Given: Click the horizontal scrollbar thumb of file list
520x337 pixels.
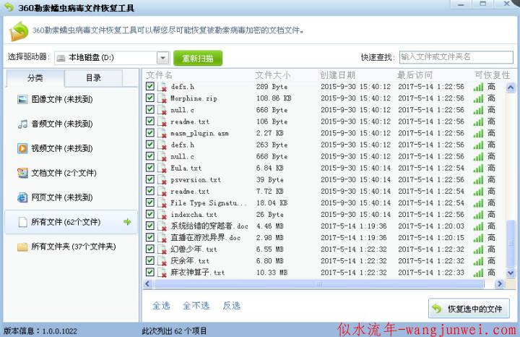Looking at the screenshot, I should pyautogui.click(x=319, y=284).
